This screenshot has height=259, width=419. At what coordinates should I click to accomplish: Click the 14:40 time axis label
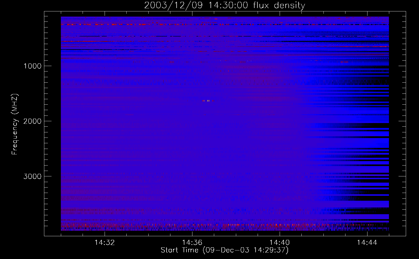[x=280, y=243]
